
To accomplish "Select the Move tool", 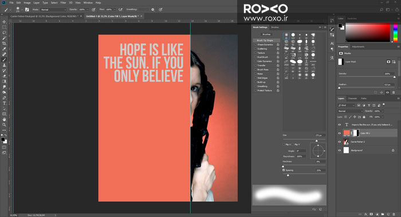I will click(4, 22).
